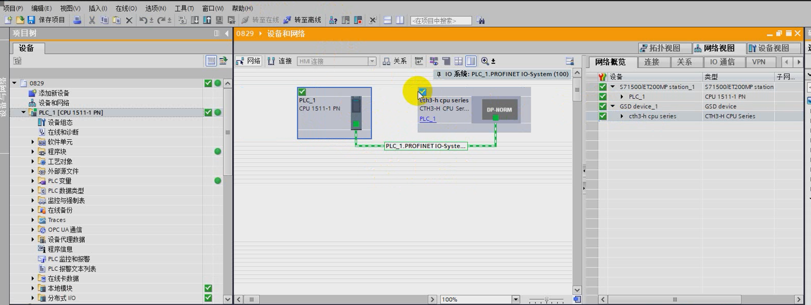
Task: Click the new project icon in the toolbar
Action: 8,20
